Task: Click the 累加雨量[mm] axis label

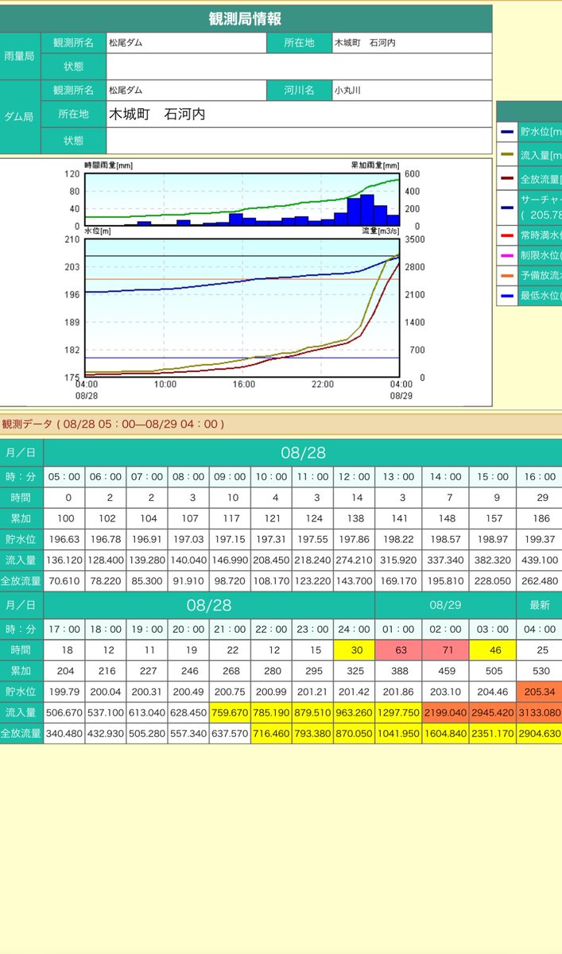Action: 375,165
